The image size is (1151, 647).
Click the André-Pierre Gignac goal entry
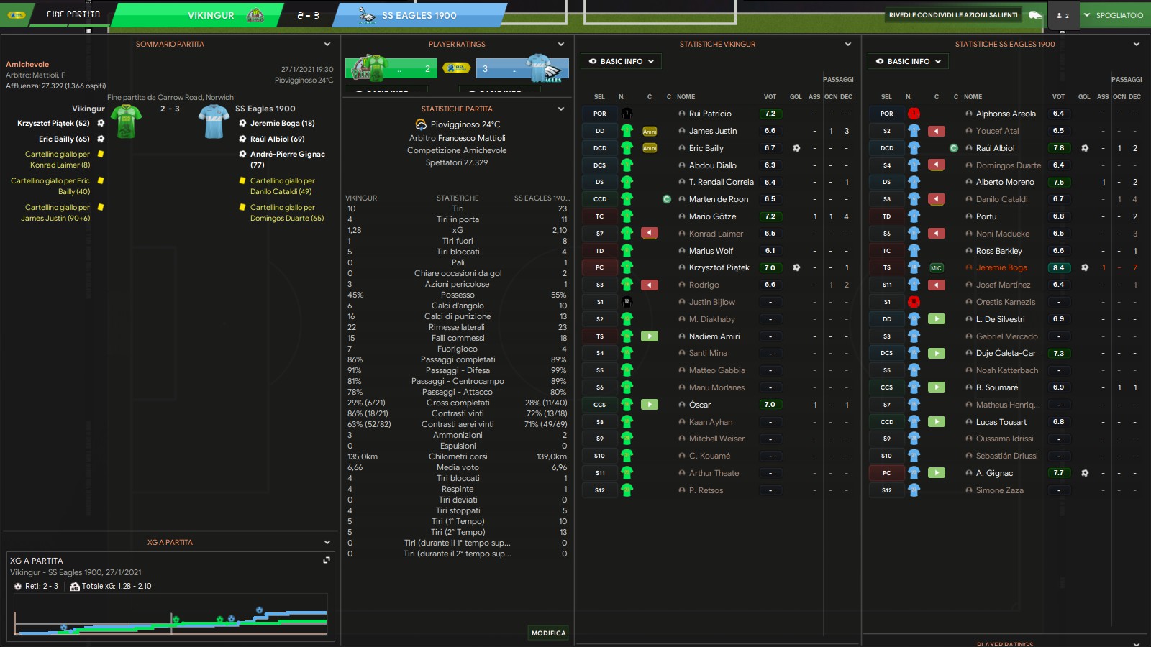[x=287, y=159]
